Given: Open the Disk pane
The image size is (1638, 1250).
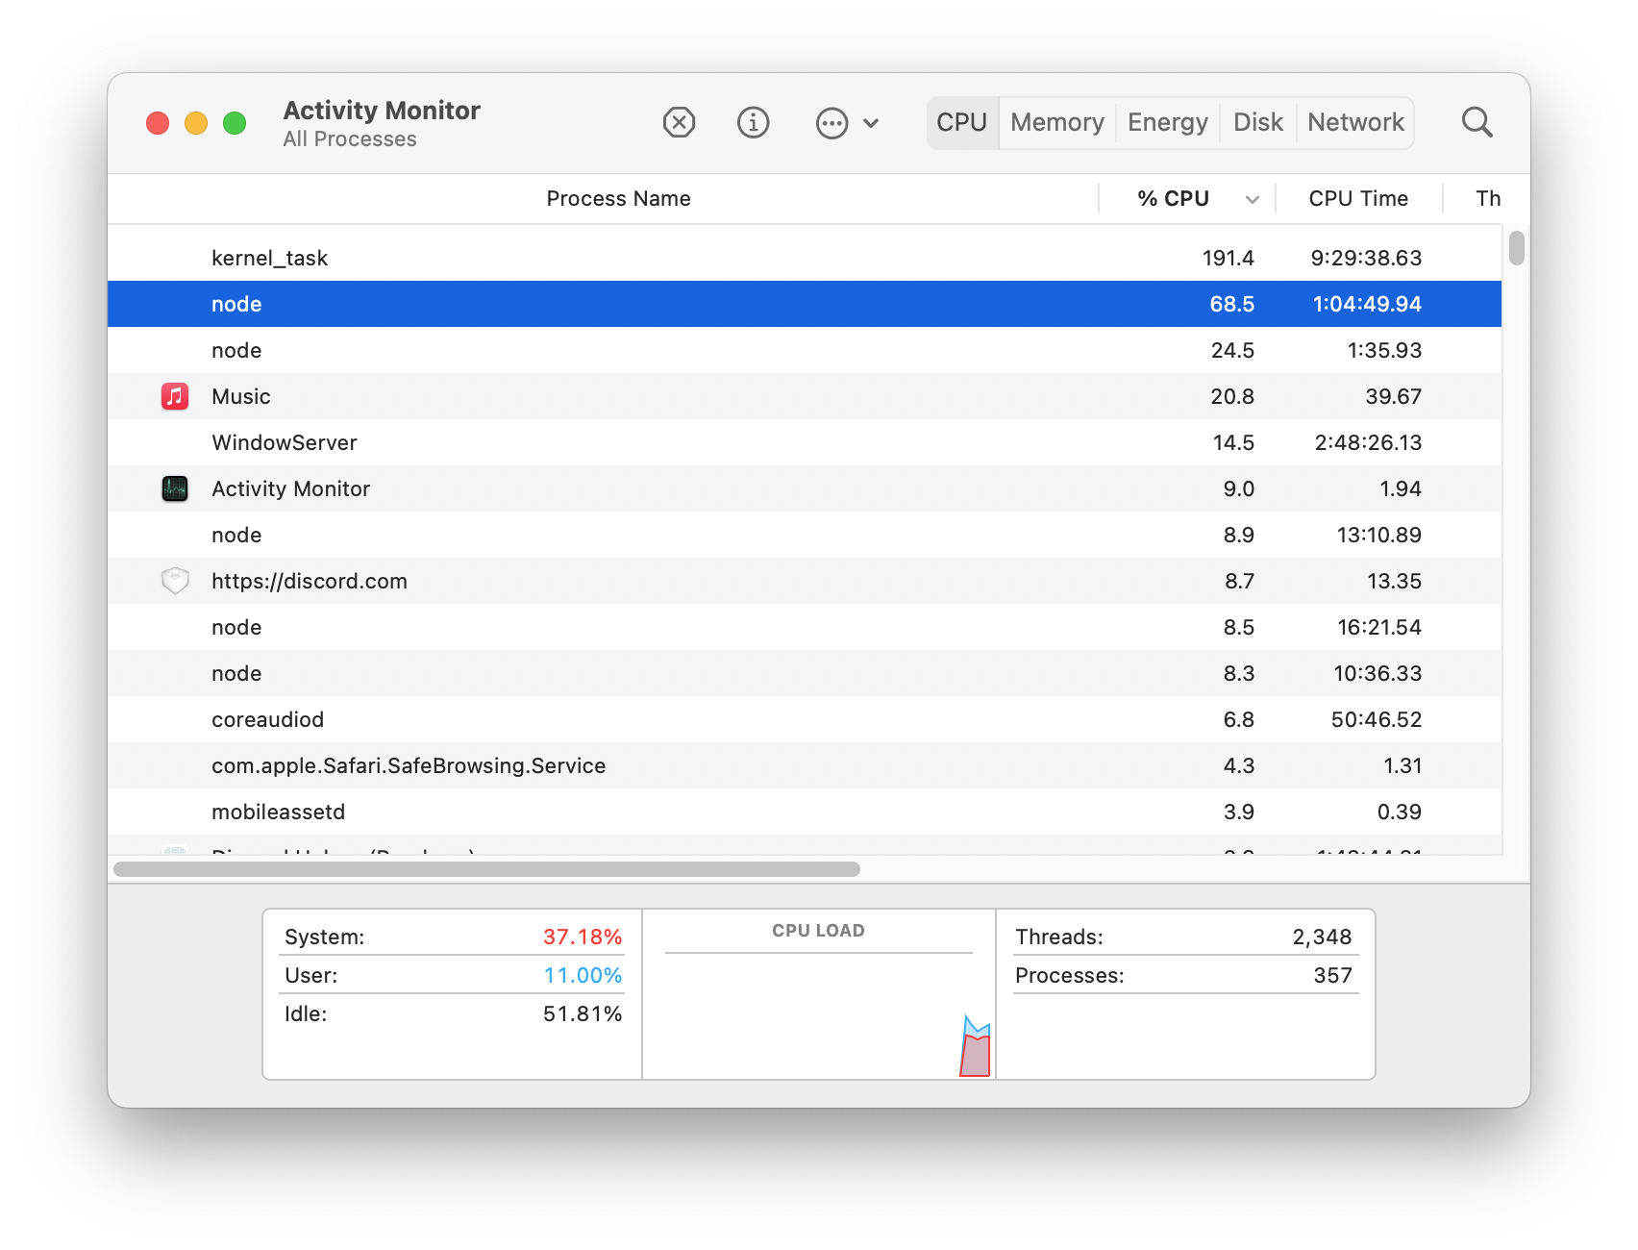Looking at the screenshot, I should click(1256, 122).
